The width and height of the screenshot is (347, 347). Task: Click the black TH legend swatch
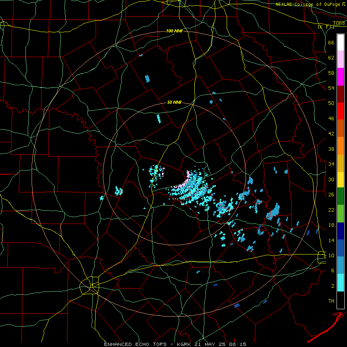[340, 300]
